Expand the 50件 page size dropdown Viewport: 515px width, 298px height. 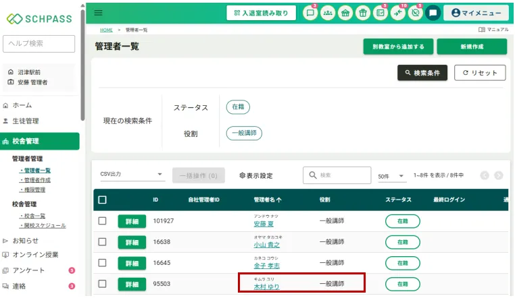coord(391,176)
